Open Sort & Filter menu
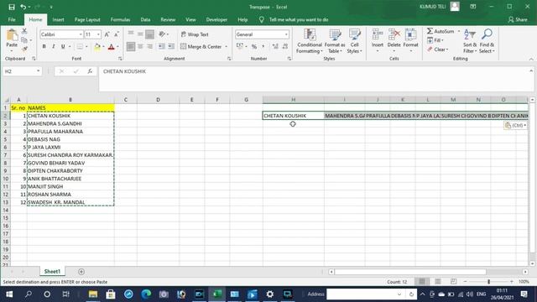Screen dimensions: 537x302 pos(470,41)
